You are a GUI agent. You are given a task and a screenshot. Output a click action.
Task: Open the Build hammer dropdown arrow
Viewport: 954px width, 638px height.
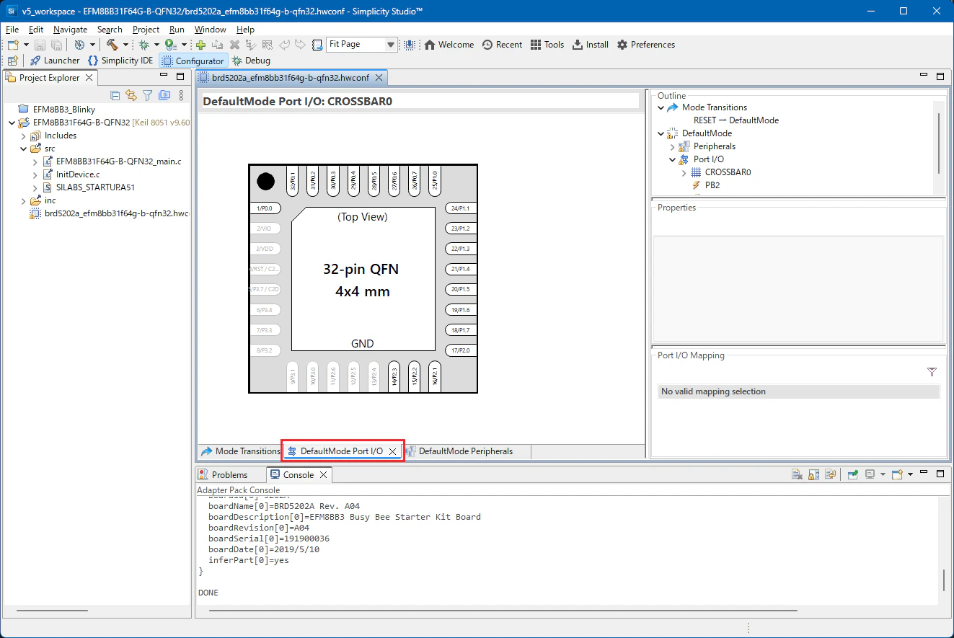coord(125,45)
